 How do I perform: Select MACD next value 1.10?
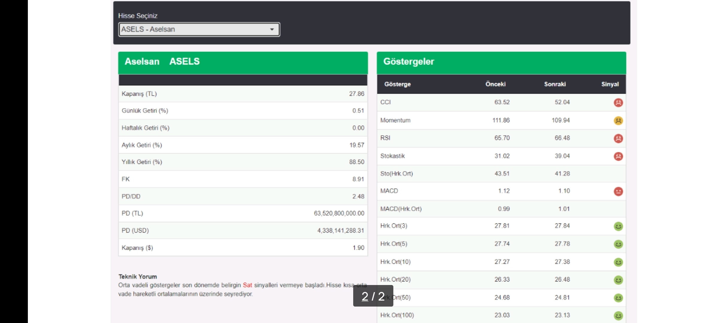tap(564, 191)
